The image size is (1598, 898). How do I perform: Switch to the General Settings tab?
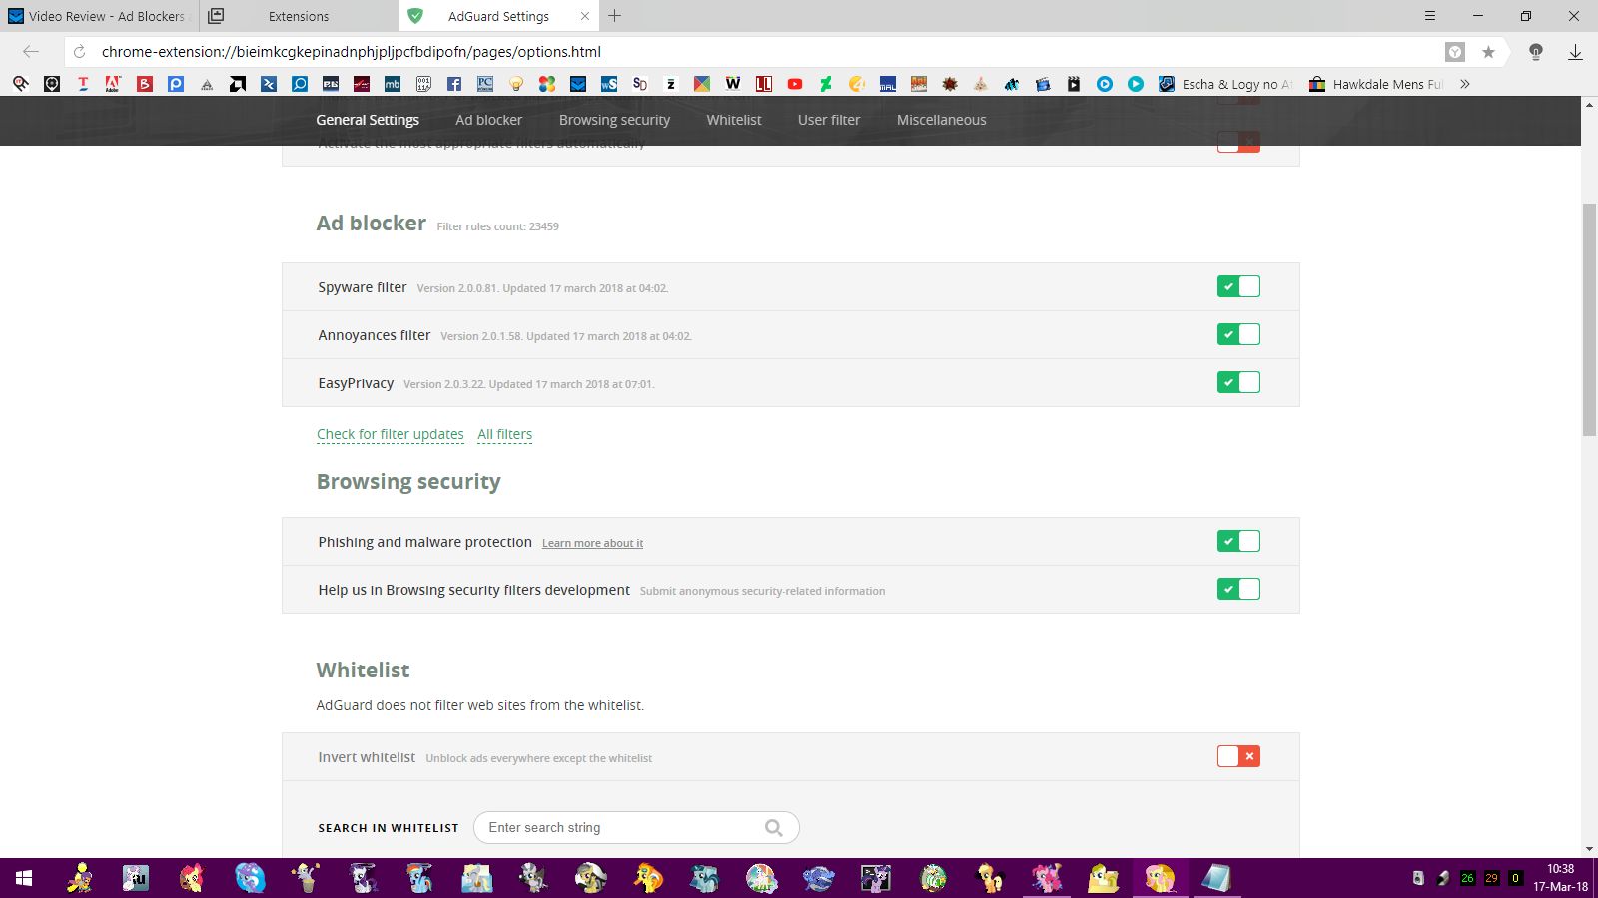[x=368, y=120]
